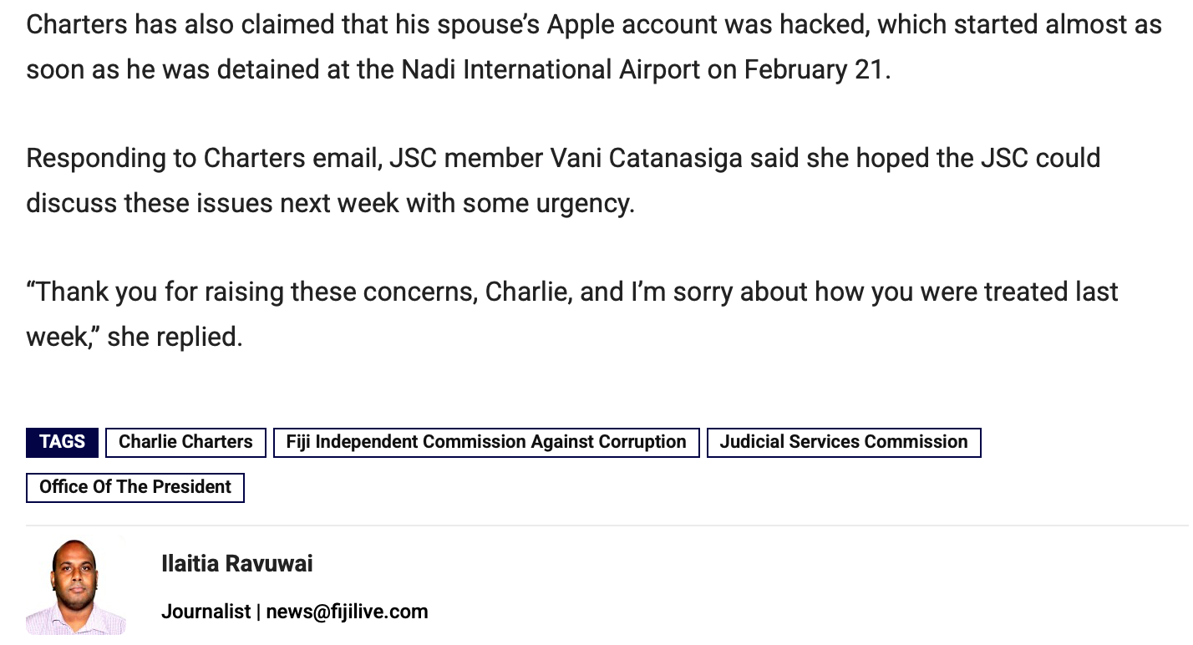Click the name 'Vani Catanasiga' in the article

[x=646, y=158]
